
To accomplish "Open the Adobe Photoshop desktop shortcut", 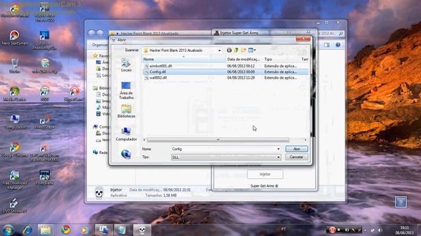I will [x=44, y=40].
